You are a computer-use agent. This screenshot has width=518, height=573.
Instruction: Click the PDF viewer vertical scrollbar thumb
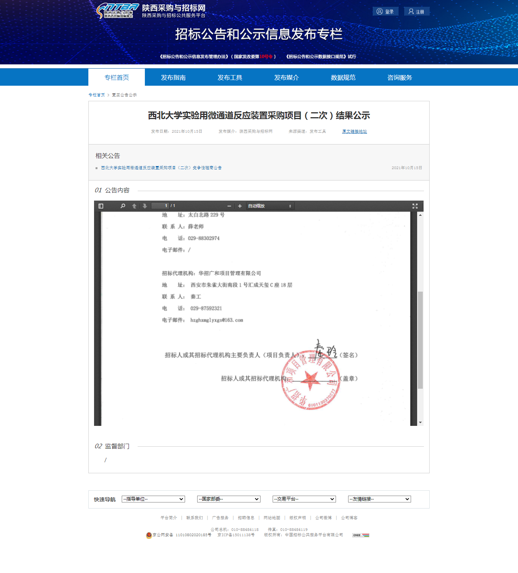point(420,340)
